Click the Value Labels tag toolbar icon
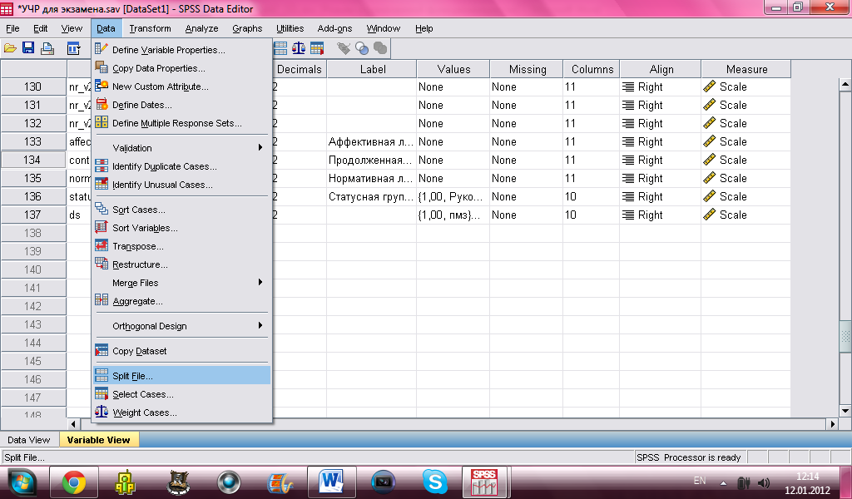 point(344,48)
